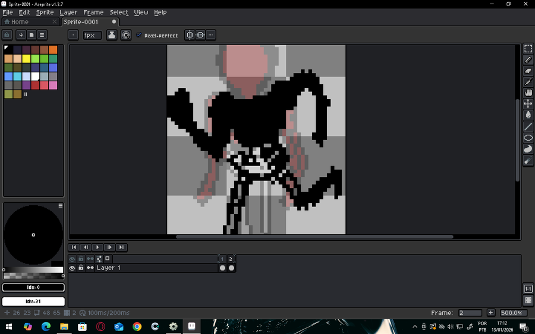Click the contour selection target icon
The height and width of the screenshot is (334, 535).
[126, 35]
